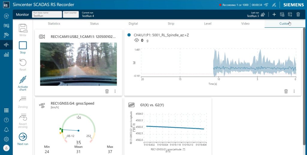The width and height of the screenshot is (307, 155).
Task: Go to the Next run
Action: (23, 137)
